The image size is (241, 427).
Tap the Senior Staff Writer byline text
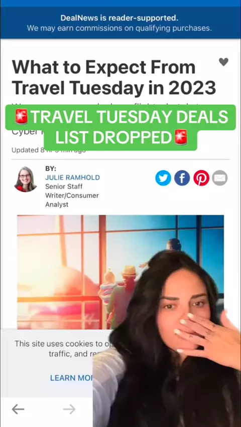[72, 195]
